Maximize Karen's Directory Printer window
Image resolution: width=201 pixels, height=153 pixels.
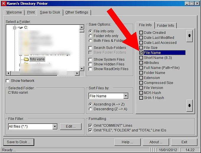[x=192, y=4]
